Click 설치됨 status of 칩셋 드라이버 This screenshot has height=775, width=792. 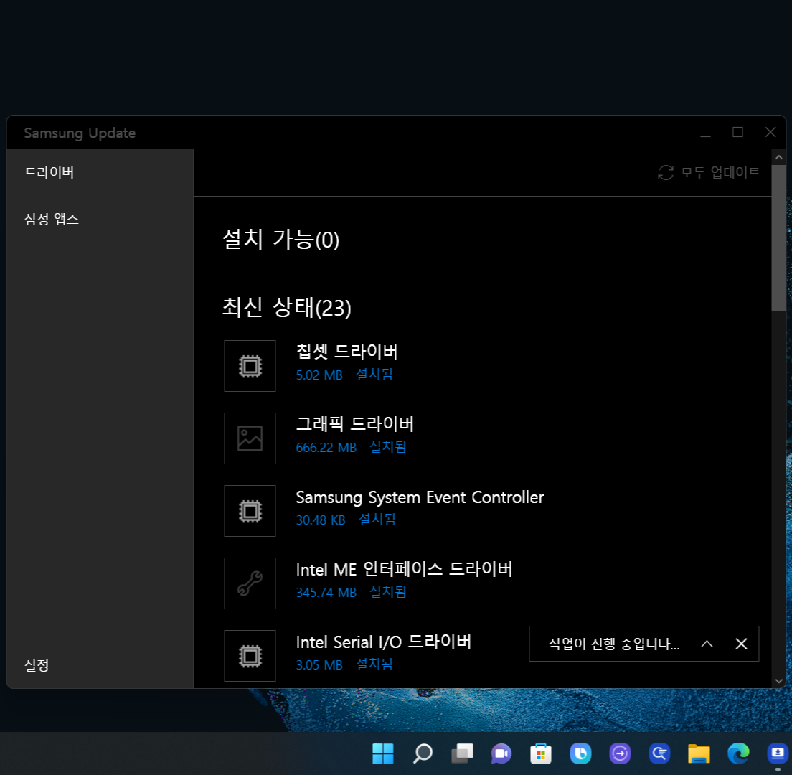(374, 375)
